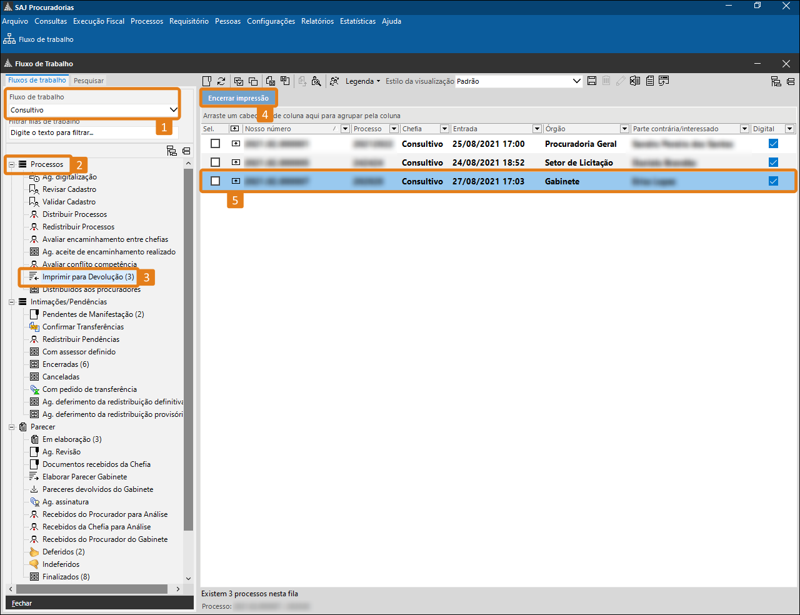
Task: Click the collapse rows icon above left panel tree
Action: coord(186,151)
